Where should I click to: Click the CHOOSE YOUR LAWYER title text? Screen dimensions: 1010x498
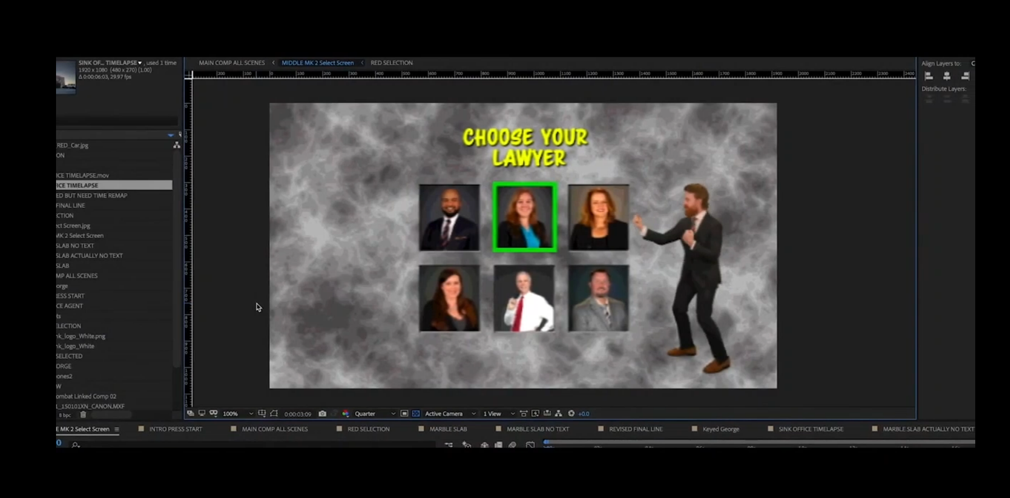[x=526, y=147]
